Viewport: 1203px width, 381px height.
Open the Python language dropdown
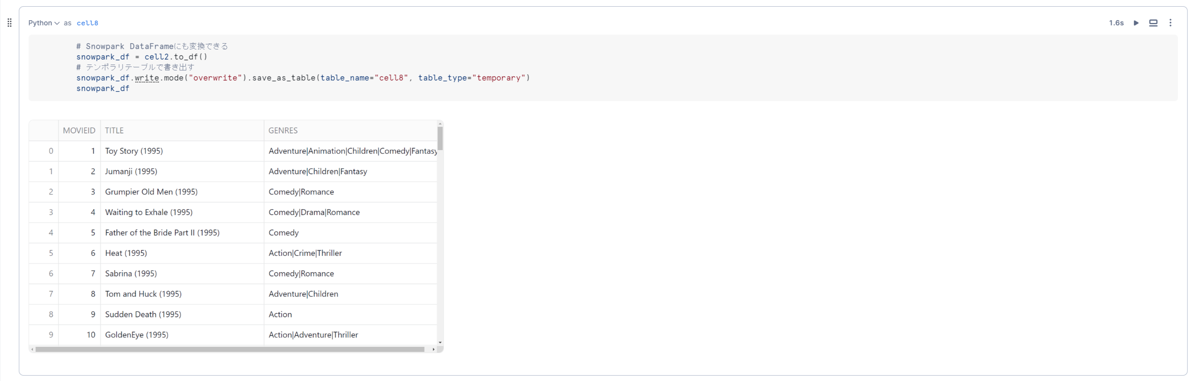click(x=44, y=23)
